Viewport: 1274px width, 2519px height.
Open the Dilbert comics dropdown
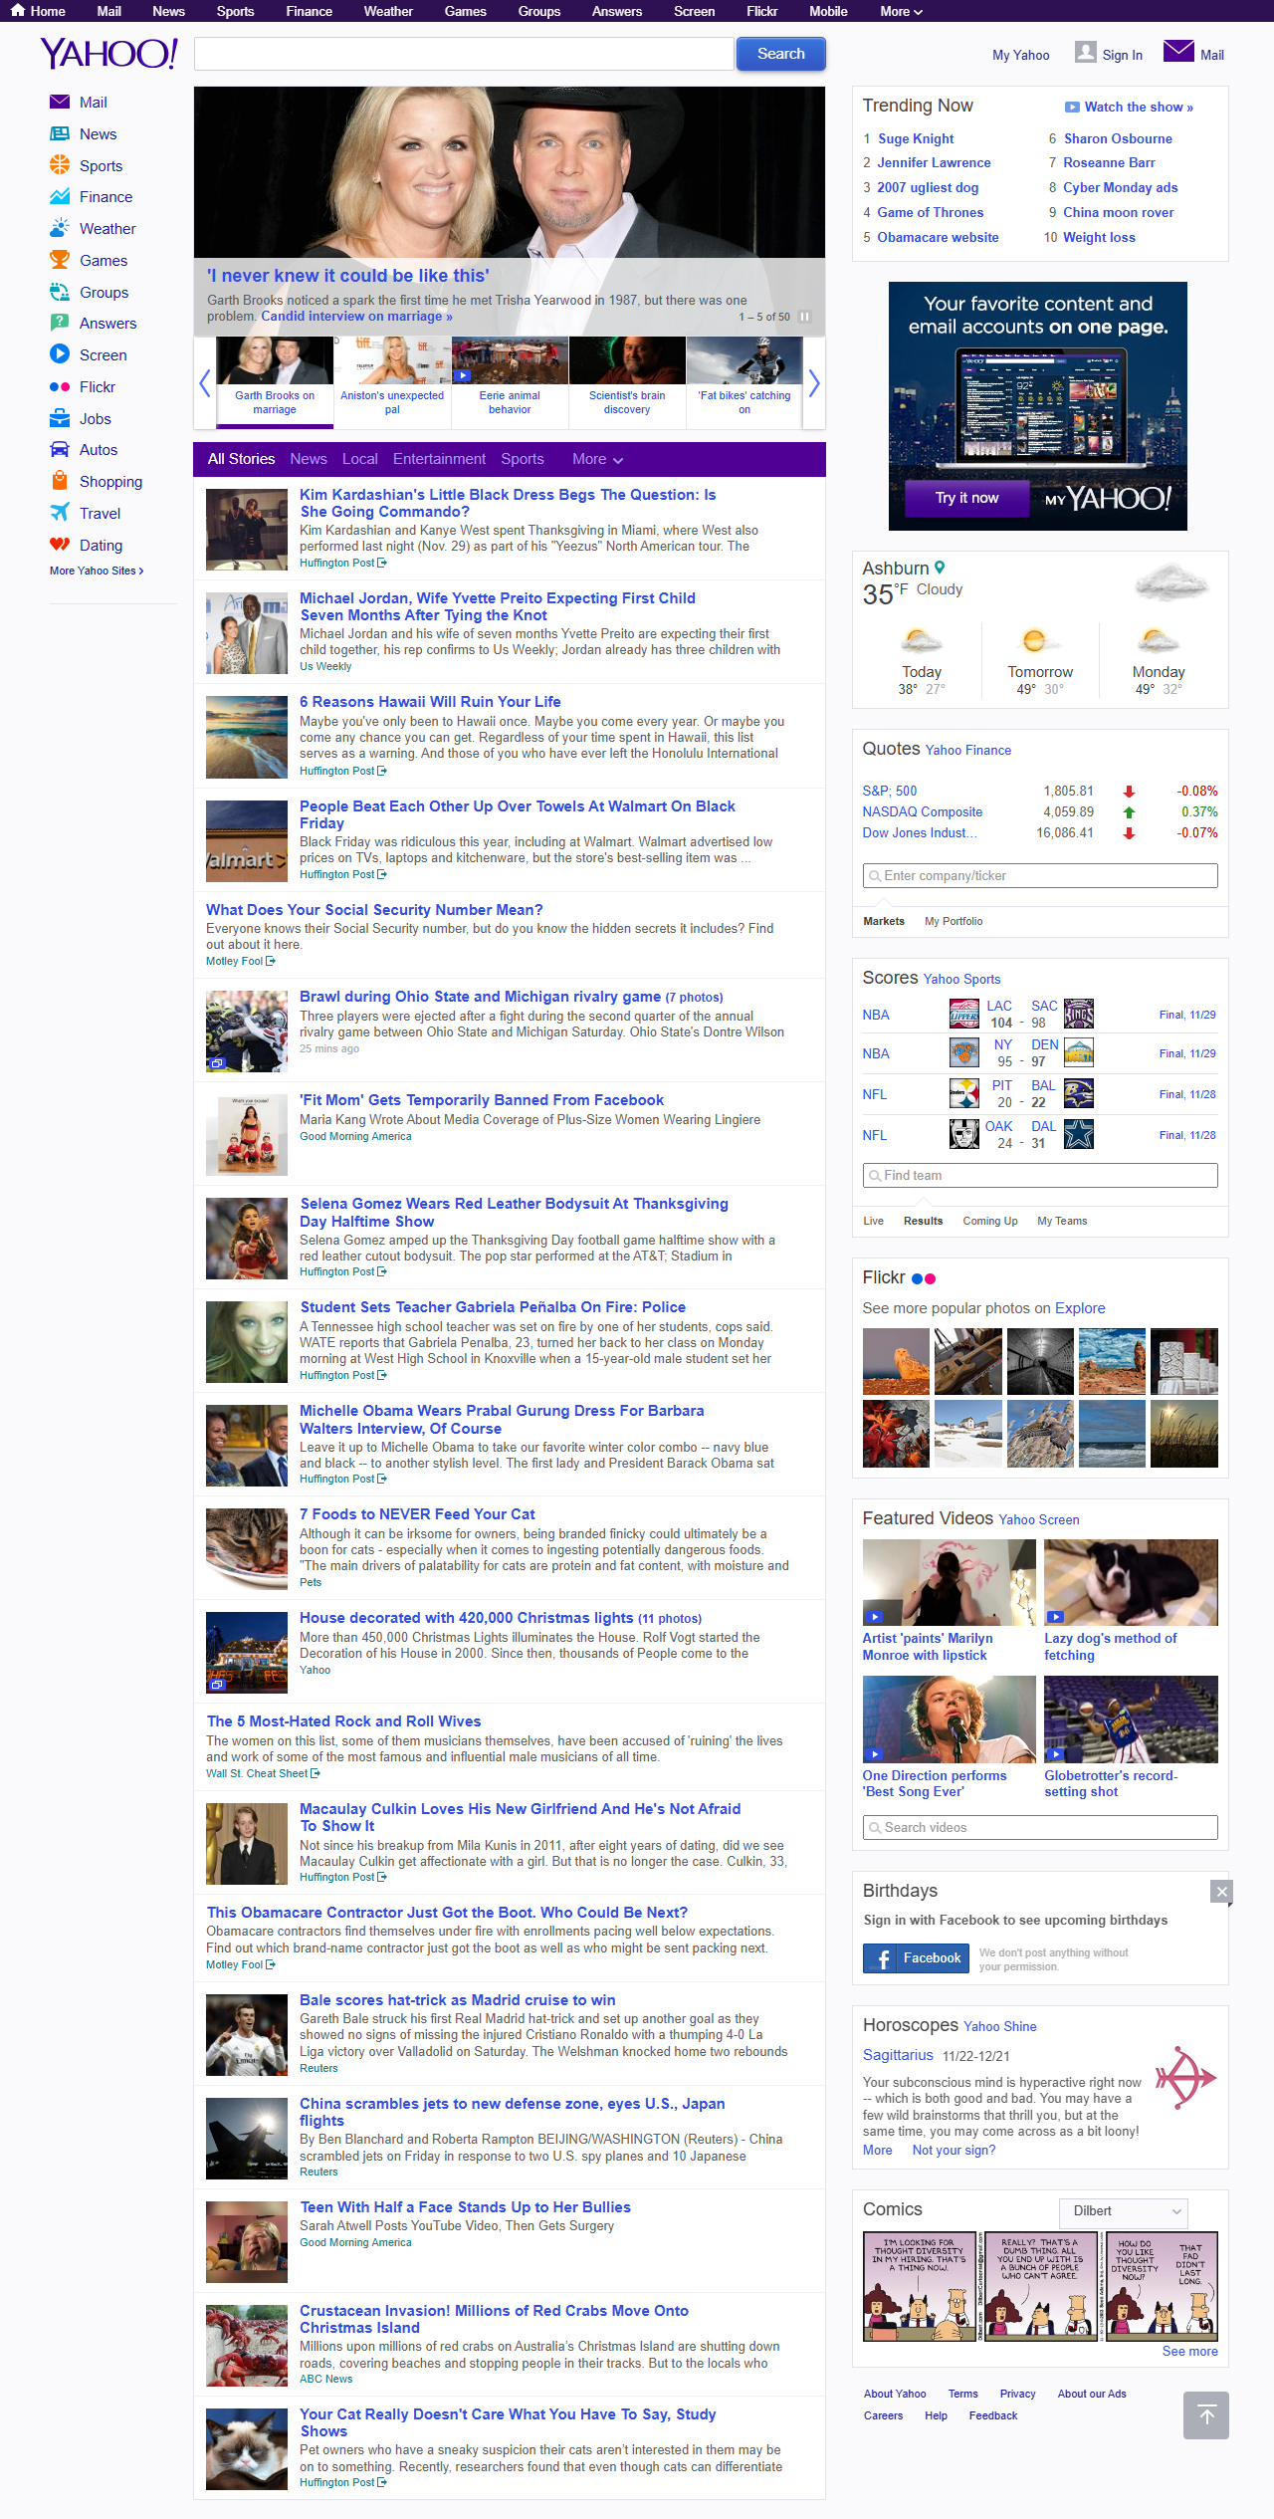coord(1124,2211)
